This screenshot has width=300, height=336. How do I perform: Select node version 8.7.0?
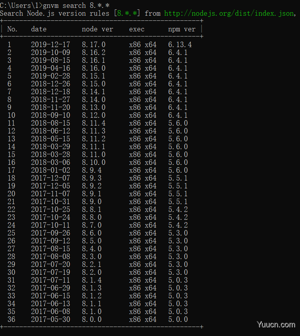[92, 225]
